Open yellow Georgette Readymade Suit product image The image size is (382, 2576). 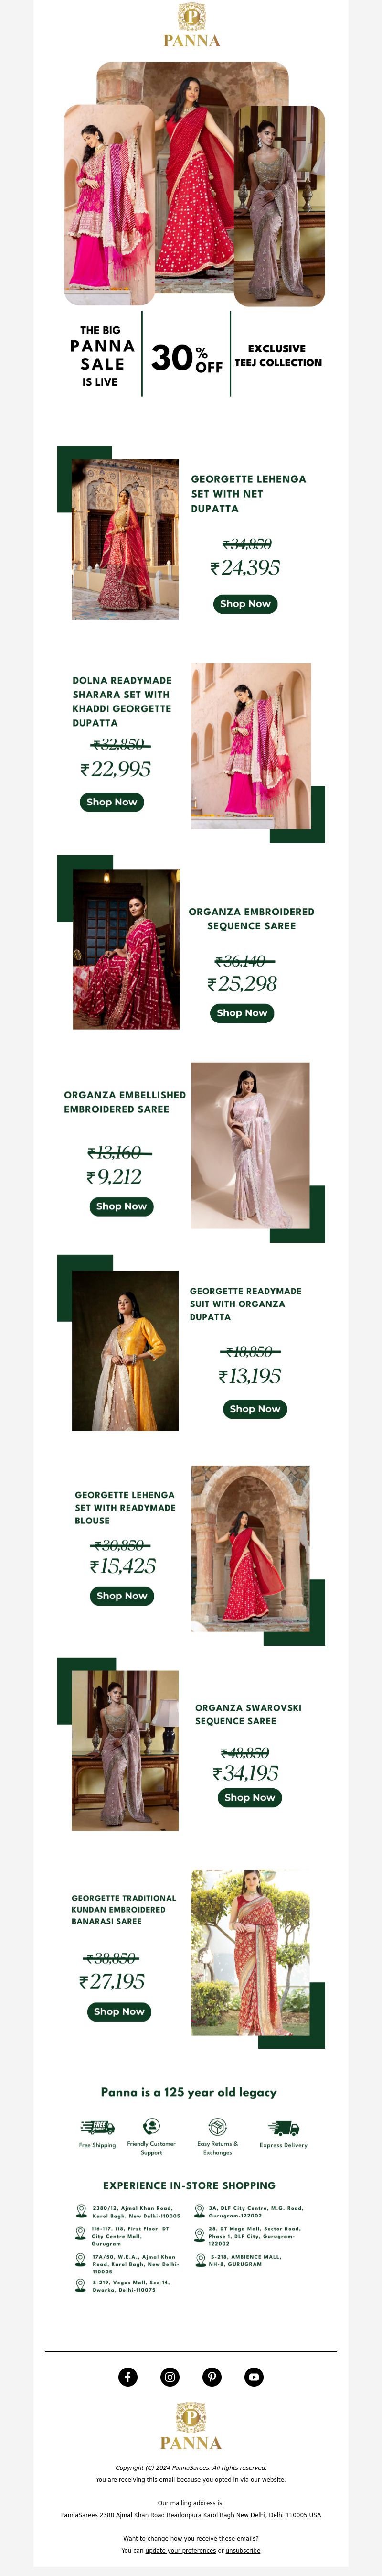126,1351
